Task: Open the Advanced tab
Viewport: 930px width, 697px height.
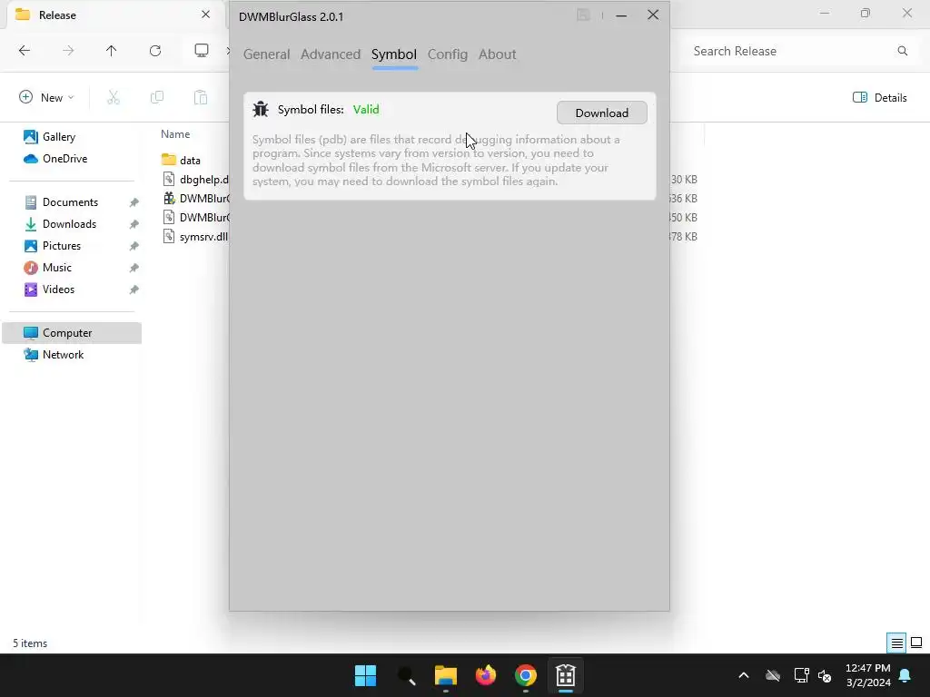Action: (x=331, y=54)
